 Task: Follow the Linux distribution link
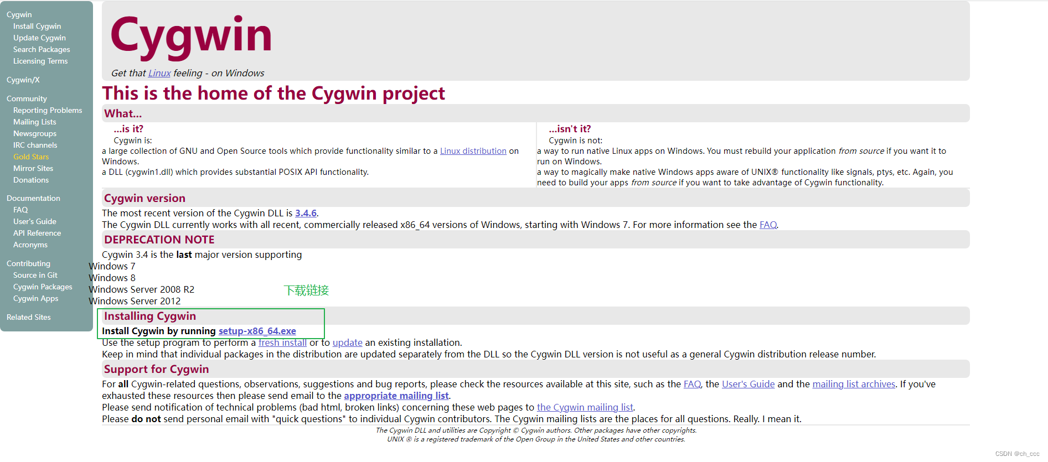[x=473, y=151]
